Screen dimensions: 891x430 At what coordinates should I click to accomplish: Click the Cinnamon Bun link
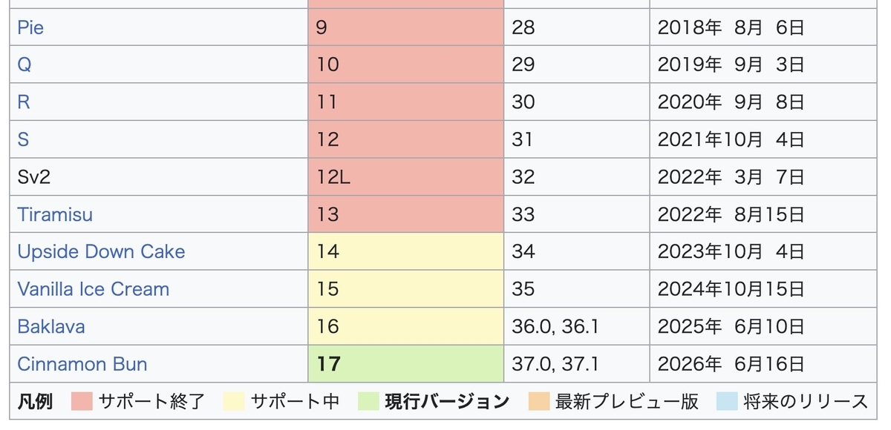pos(82,364)
